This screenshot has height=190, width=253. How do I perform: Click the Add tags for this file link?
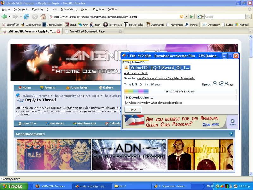(x=136, y=73)
